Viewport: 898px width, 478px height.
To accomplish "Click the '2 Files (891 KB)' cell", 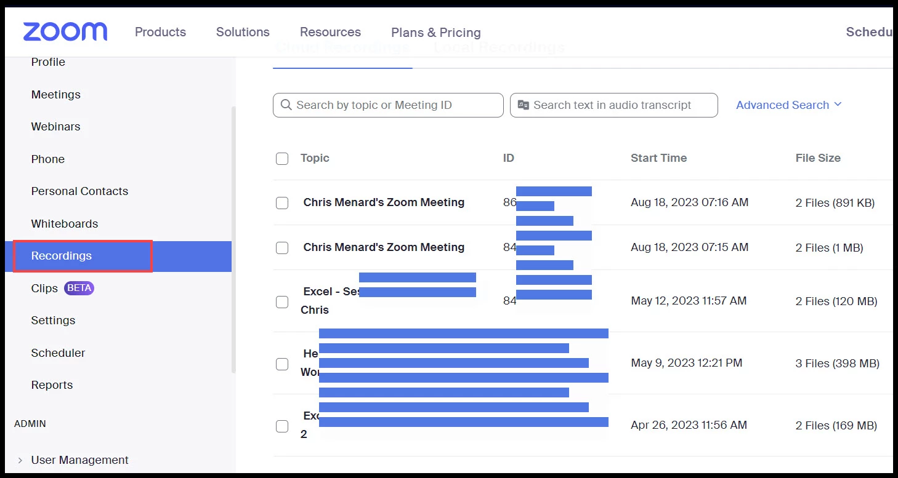I will click(835, 203).
